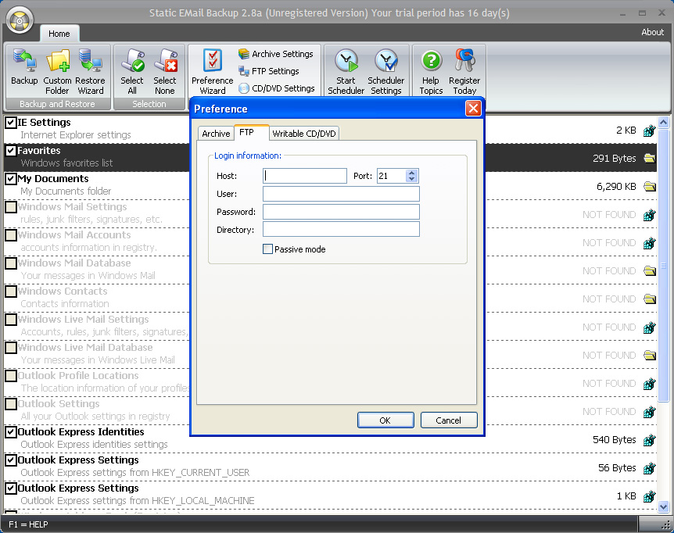The height and width of the screenshot is (533, 674).
Task: Check the Windows Mail Settings item
Action: (11, 206)
